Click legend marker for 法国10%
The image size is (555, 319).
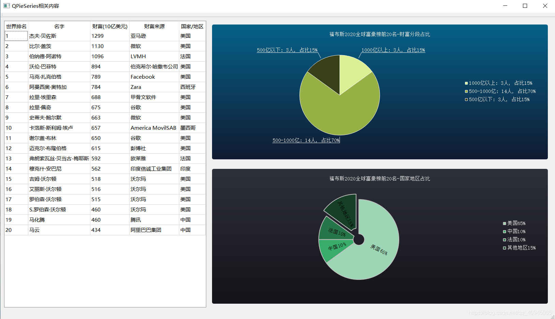pyautogui.click(x=505, y=240)
